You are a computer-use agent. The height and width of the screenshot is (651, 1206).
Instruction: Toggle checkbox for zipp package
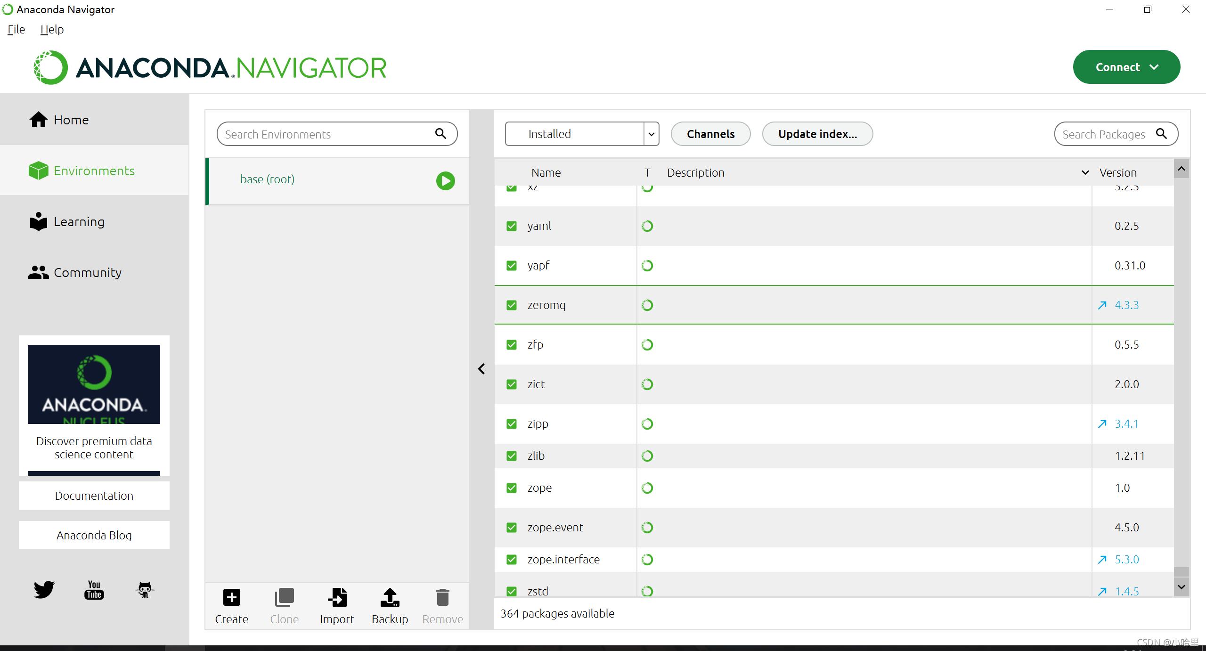point(512,423)
